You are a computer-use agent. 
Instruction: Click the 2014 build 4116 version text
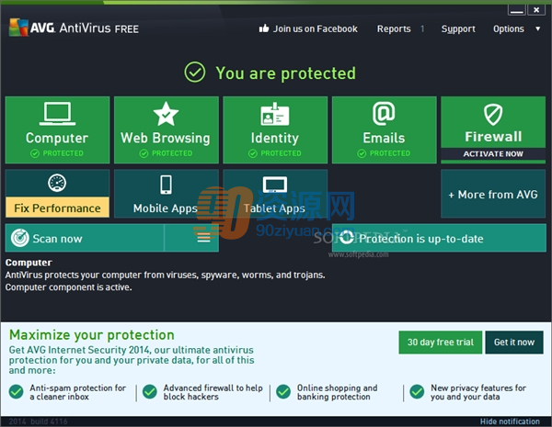pos(38,421)
